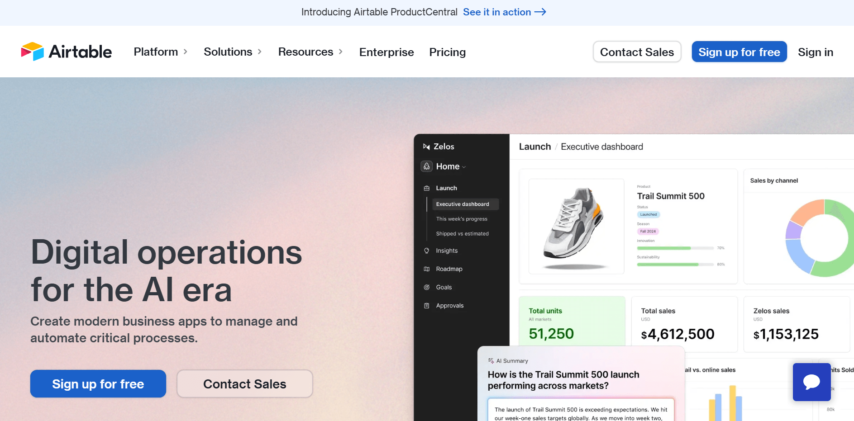Click the Sign in link

coord(815,52)
